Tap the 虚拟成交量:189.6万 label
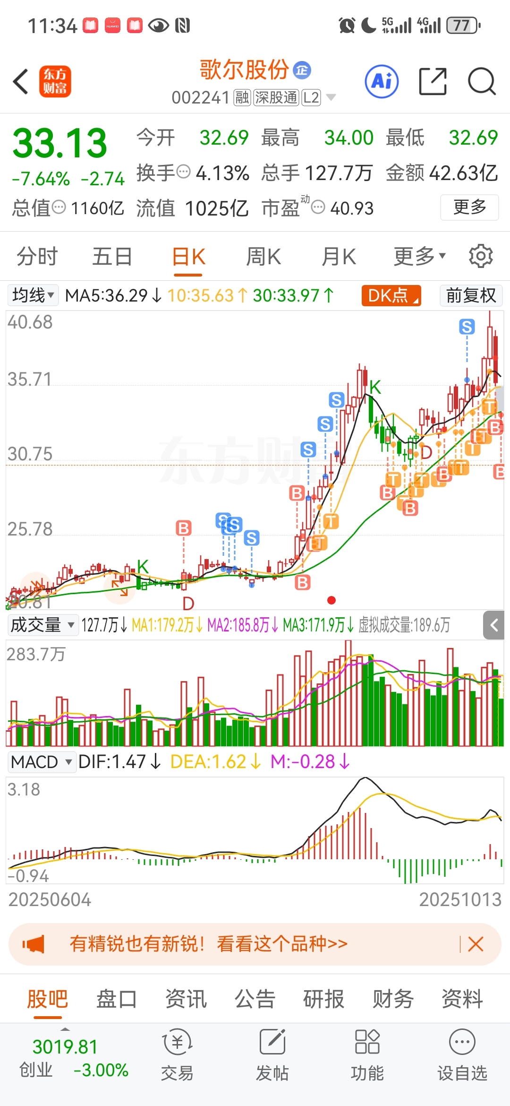The image size is (510, 1106). pyautogui.click(x=404, y=625)
